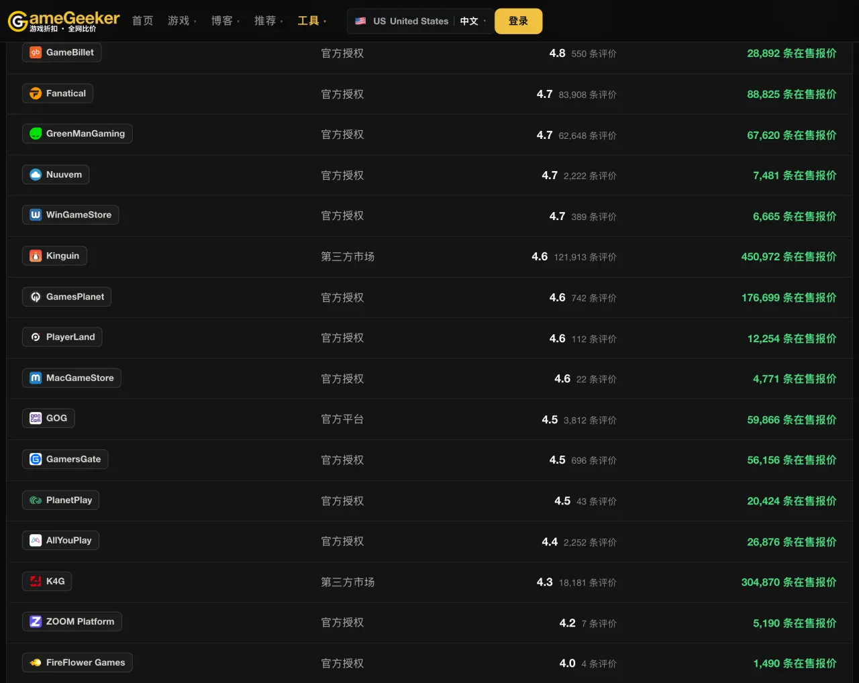Open the K4G store label

click(x=47, y=581)
